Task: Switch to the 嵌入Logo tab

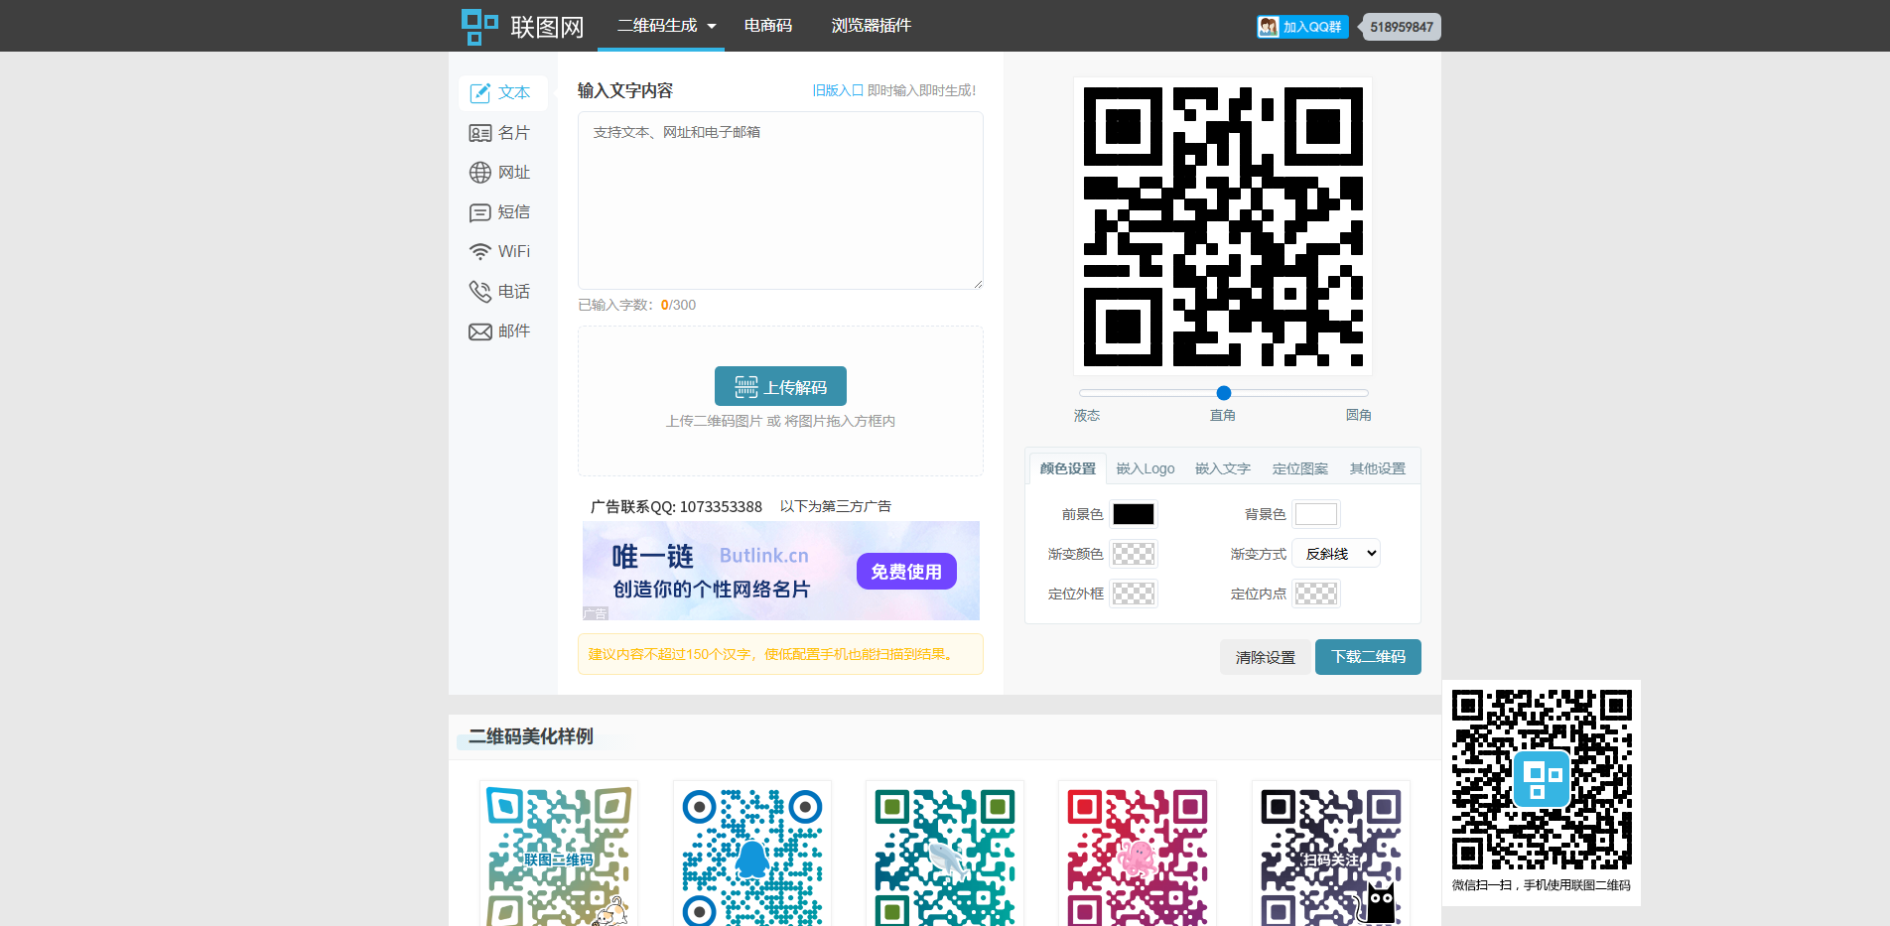Action: click(1145, 467)
